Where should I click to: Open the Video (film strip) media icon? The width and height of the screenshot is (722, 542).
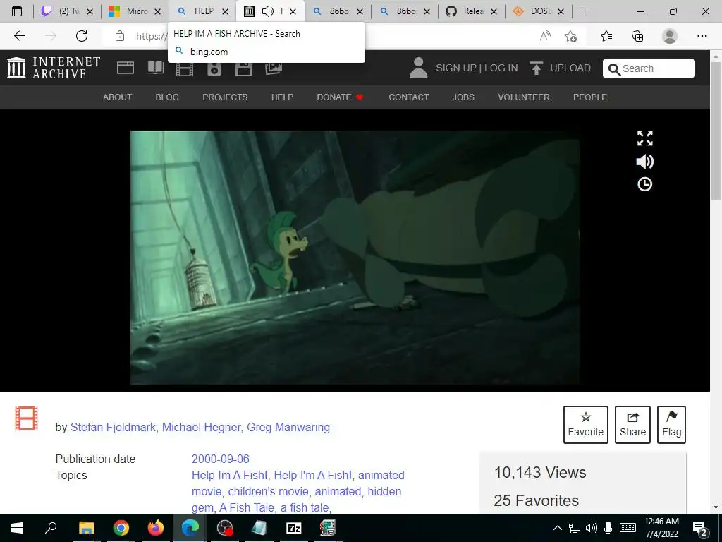[x=184, y=68]
